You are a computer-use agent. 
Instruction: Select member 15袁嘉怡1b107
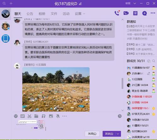[141, 68]
